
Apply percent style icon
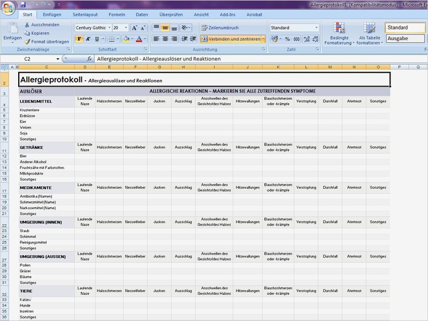pos(287,39)
